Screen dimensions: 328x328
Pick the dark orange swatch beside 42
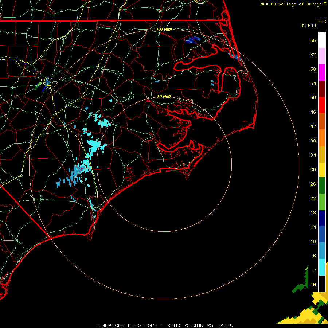[322, 121]
